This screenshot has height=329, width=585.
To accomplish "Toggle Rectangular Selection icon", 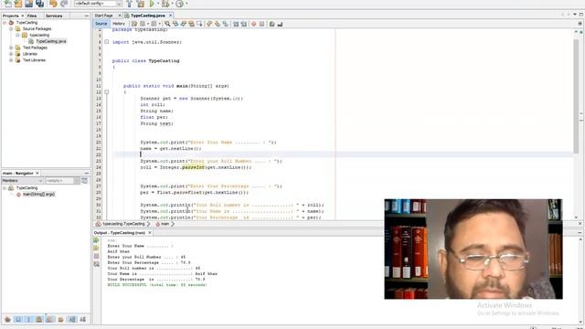I will pyautogui.click(x=199, y=24).
